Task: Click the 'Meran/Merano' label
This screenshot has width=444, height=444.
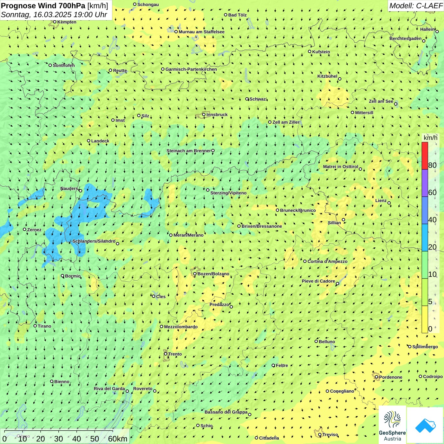Action: [x=188, y=235]
